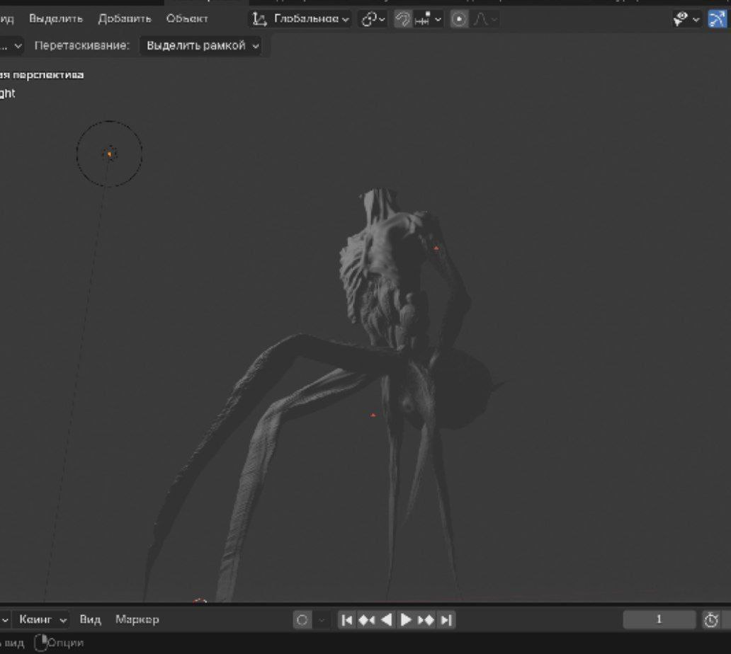The width and height of the screenshot is (731, 654).
Task: Play the animation in reverse
Action: click(x=387, y=620)
